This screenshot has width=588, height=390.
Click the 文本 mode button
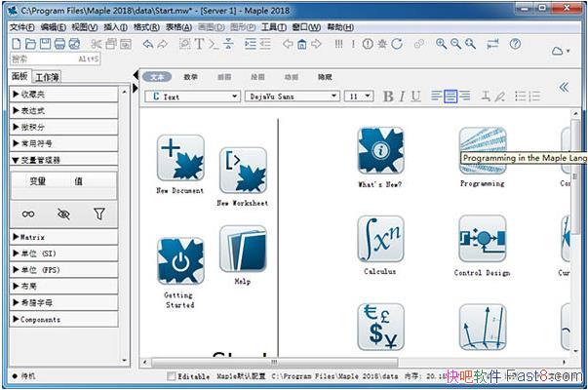pos(156,76)
